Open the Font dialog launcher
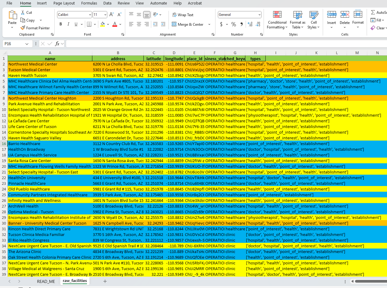Viewport: 387px width, 288px height. 123,34
